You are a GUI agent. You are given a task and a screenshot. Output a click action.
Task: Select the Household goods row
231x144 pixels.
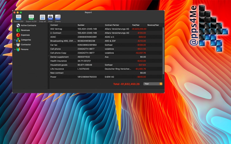106,65
